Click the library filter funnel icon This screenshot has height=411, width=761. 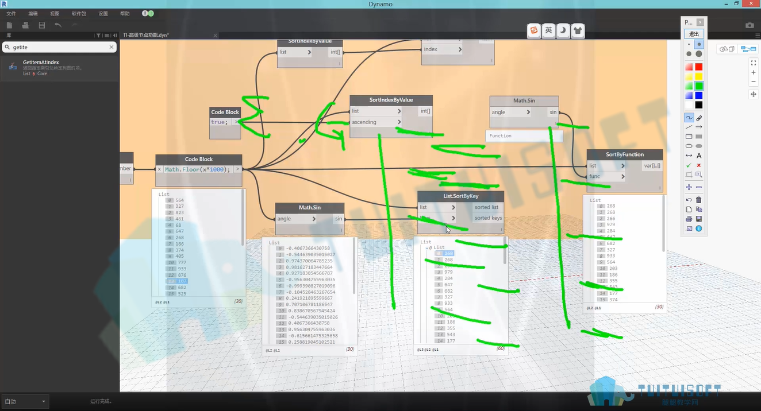(x=99, y=36)
